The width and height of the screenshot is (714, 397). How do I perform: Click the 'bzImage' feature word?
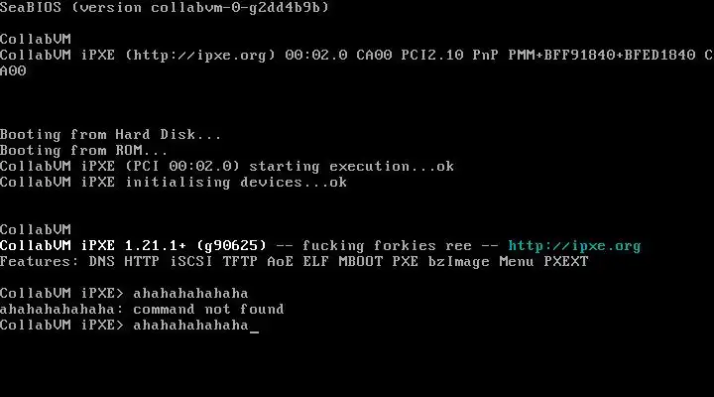click(458, 262)
